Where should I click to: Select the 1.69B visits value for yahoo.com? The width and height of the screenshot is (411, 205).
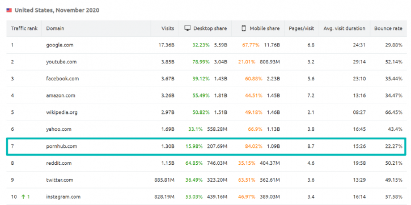click(x=168, y=129)
